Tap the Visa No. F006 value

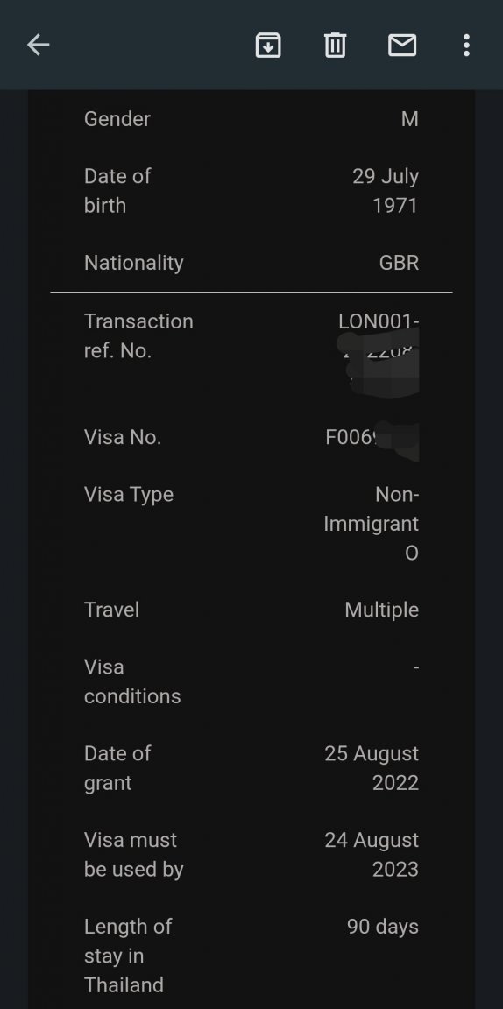[x=372, y=438]
